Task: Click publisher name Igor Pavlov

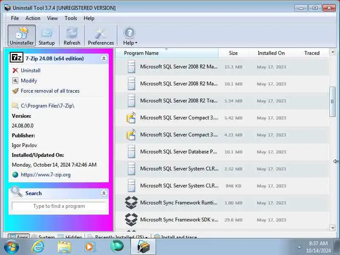Action: pyautogui.click(x=24, y=145)
